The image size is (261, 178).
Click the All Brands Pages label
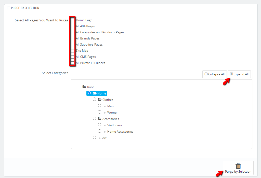coord(88,38)
